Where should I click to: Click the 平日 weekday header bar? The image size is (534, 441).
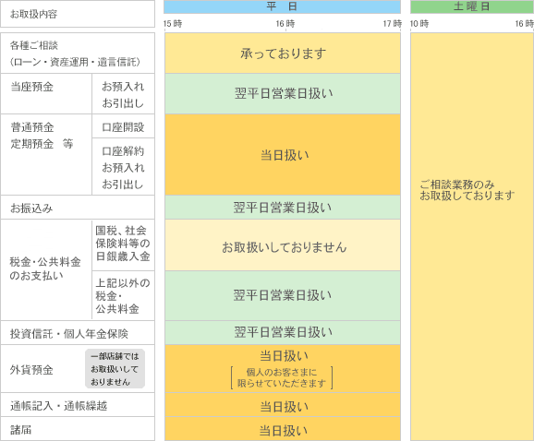point(282,6)
